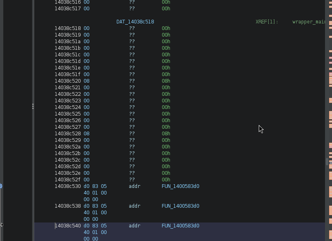The width and height of the screenshot is (332, 241).
Task: Open FUN_1400583d0 reference at address 14038c540
Action: point(180,226)
